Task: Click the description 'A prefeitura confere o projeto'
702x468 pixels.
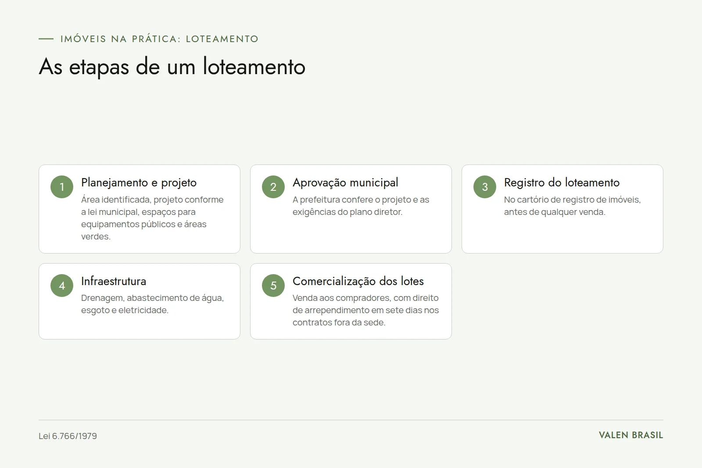Action: pyautogui.click(x=361, y=206)
